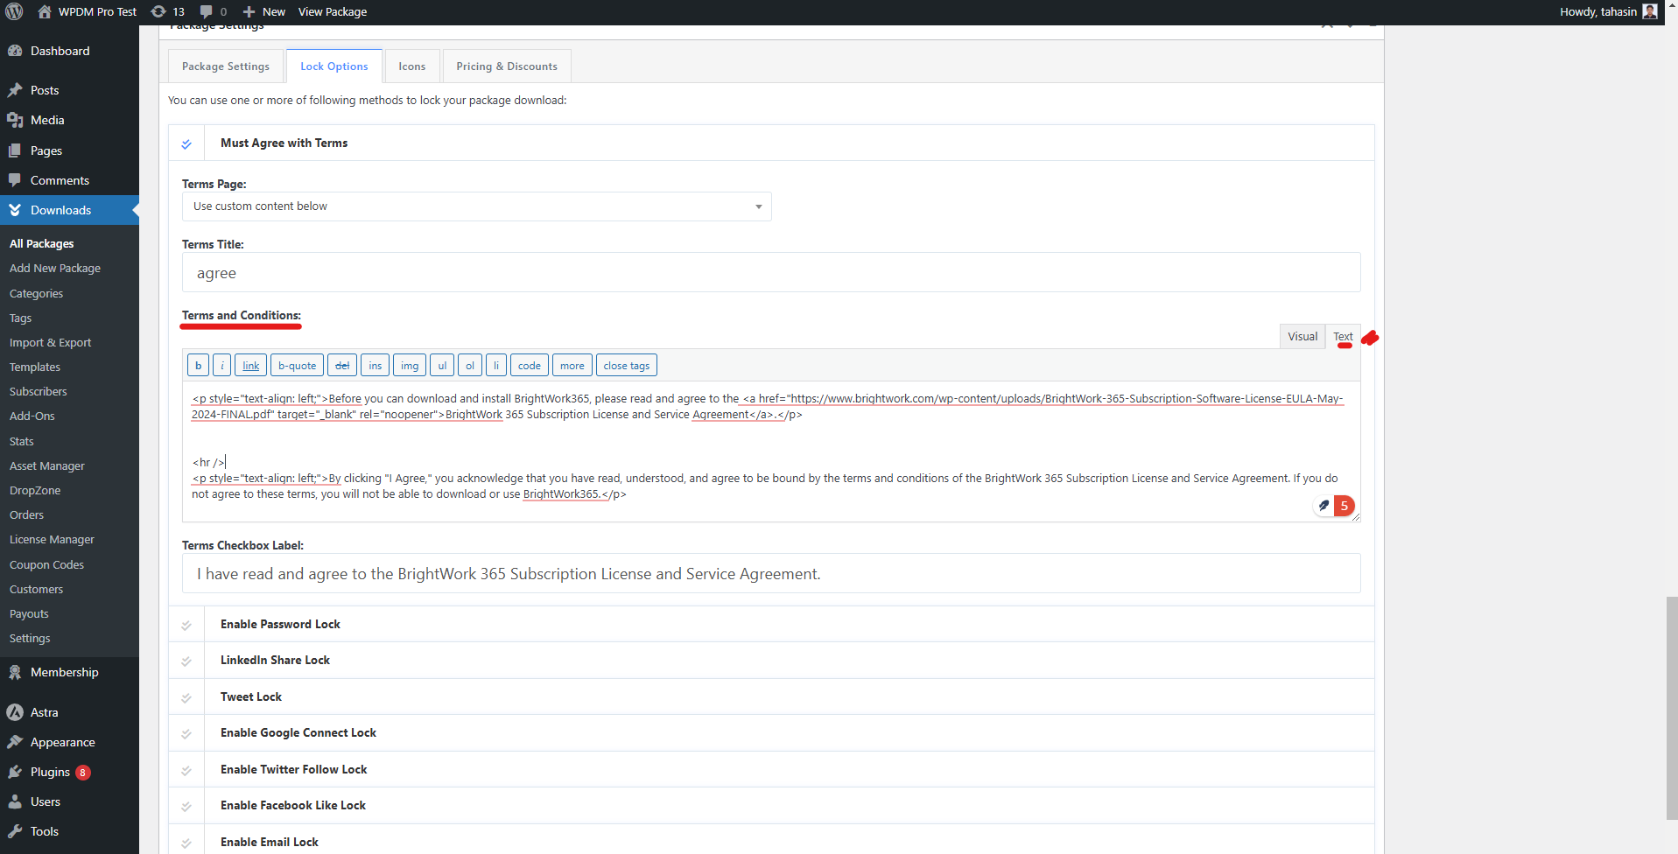Enable LinkedIn Share Lock checkbox
This screenshot has height=854, width=1678.
click(x=186, y=661)
